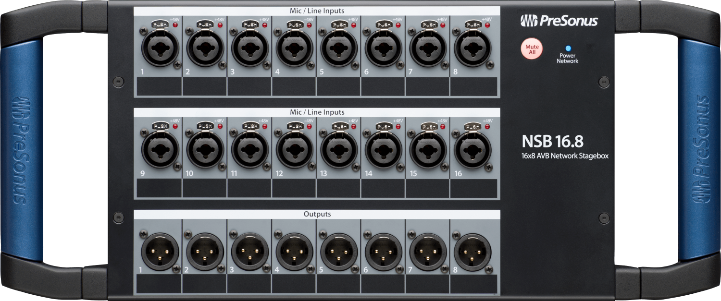Click the PUSH release tab on input 14
721x301 pixels.
pos(384,126)
